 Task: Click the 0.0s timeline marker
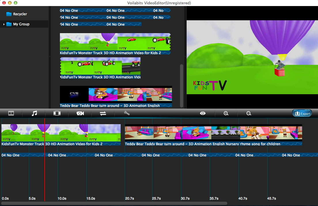(x=5, y=199)
